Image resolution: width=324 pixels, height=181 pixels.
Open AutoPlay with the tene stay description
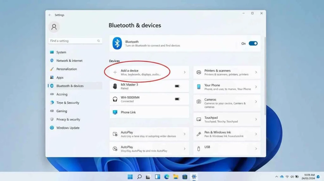[149, 134]
